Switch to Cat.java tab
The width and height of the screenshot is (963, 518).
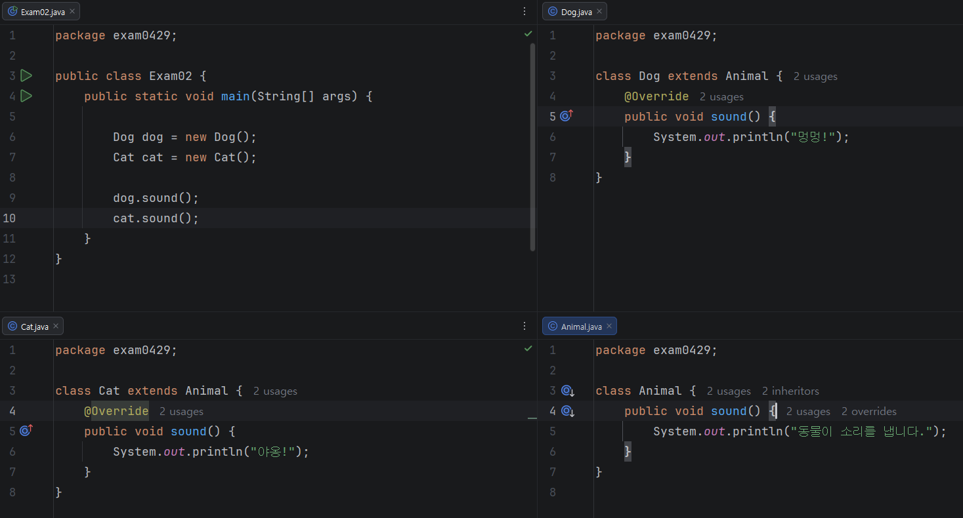[33, 327]
